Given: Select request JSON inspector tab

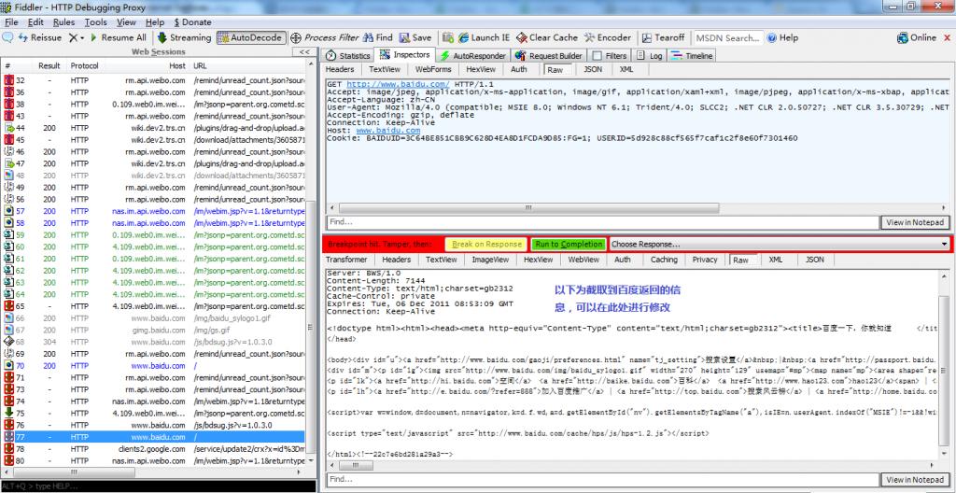Looking at the screenshot, I should [x=593, y=69].
